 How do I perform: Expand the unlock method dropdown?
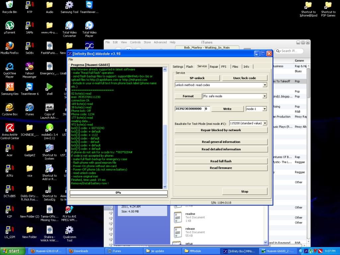click(265, 85)
